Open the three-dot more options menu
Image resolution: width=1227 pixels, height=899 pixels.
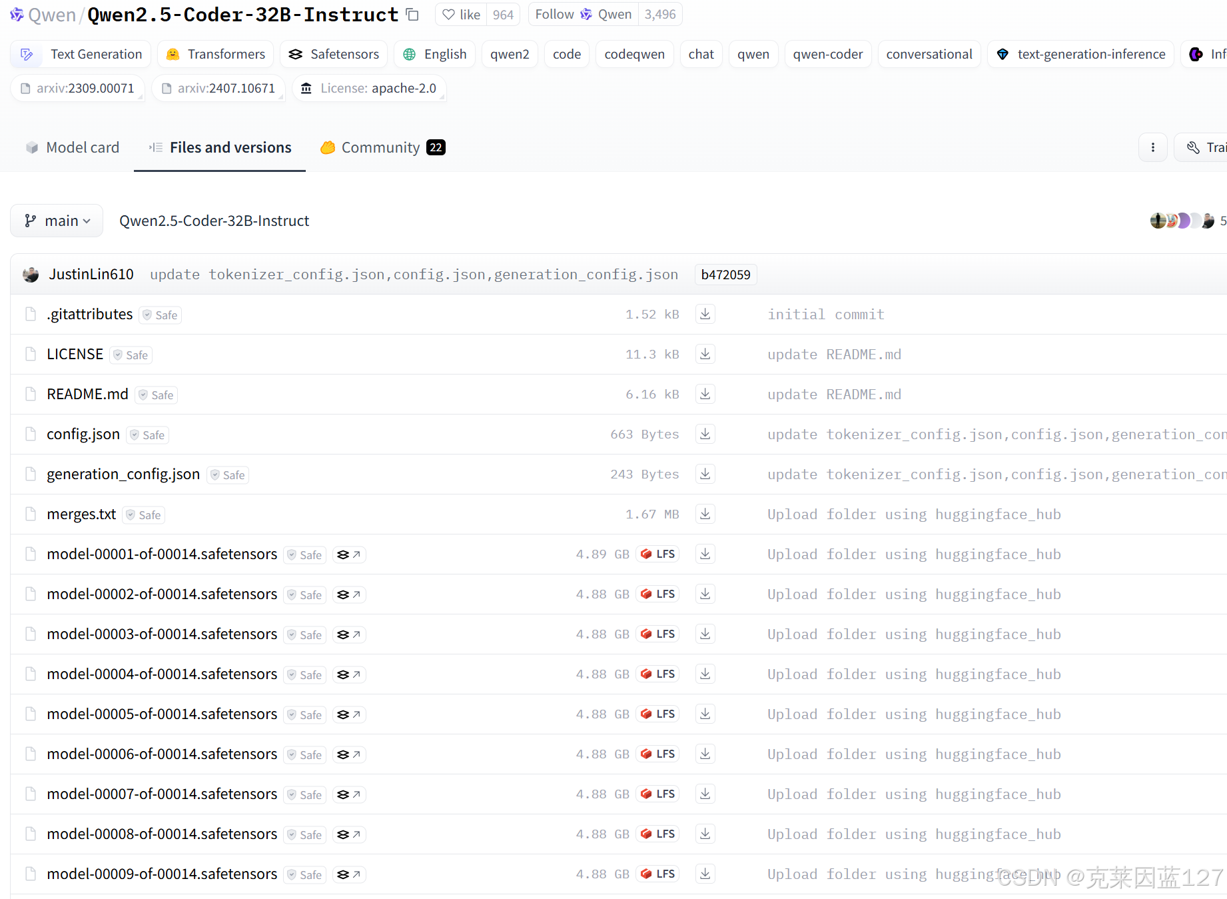[1153, 147]
